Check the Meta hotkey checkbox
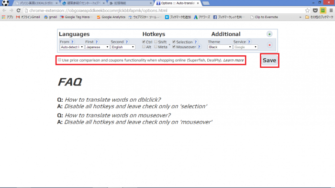 156,47
